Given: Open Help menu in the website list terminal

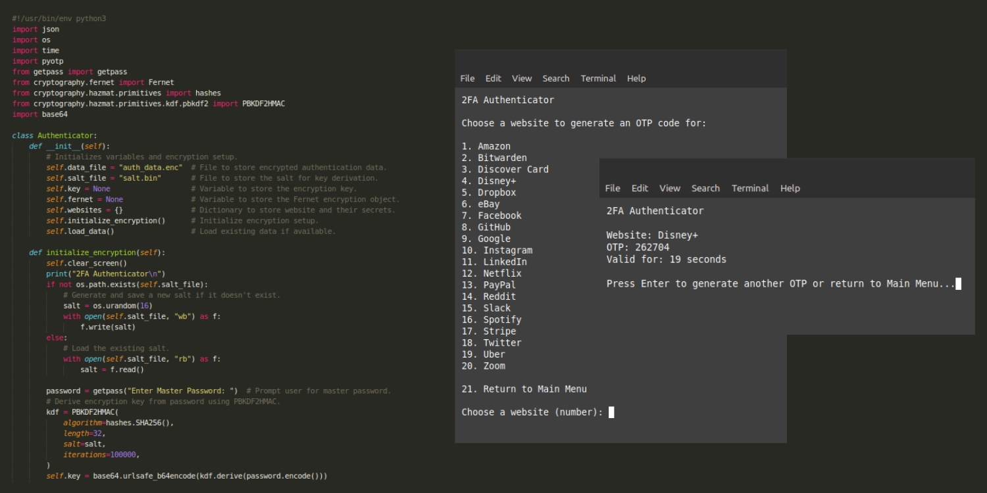Looking at the screenshot, I should pos(636,78).
